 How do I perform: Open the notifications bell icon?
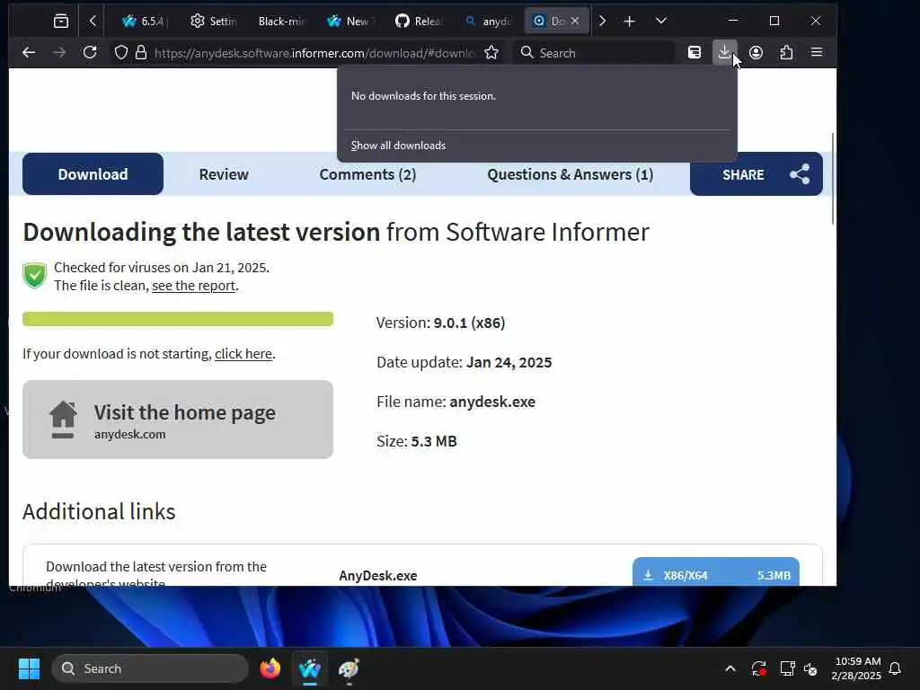click(x=895, y=668)
